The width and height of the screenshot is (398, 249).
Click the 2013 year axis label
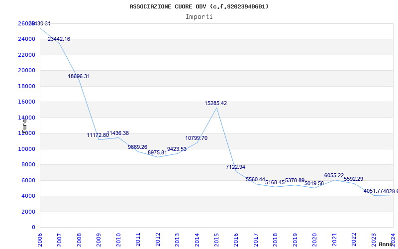178,240
